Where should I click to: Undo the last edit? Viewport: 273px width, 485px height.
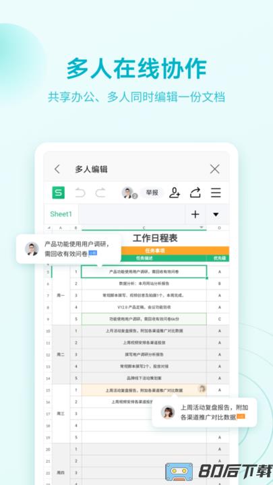[x=80, y=193]
